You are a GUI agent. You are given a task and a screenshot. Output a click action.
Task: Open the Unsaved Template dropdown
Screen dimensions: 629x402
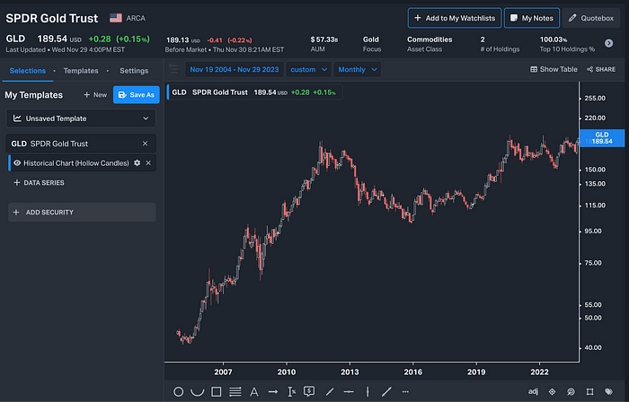(x=81, y=118)
